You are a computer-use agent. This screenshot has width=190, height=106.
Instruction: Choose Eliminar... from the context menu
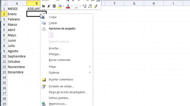55,54
